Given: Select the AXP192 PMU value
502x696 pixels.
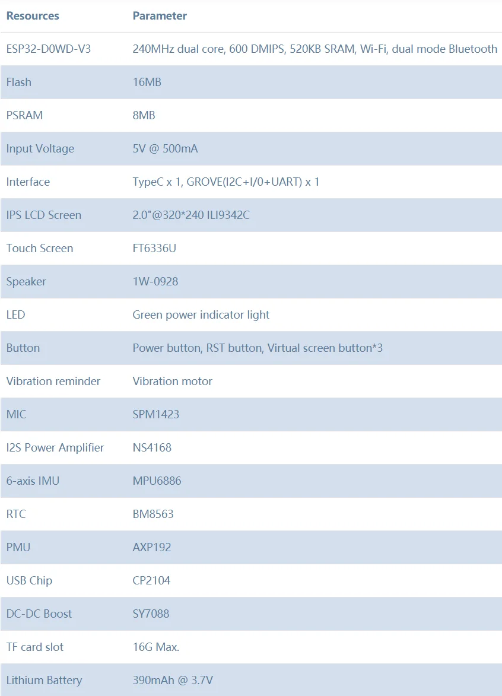Looking at the screenshot, I should coord(151,548).
